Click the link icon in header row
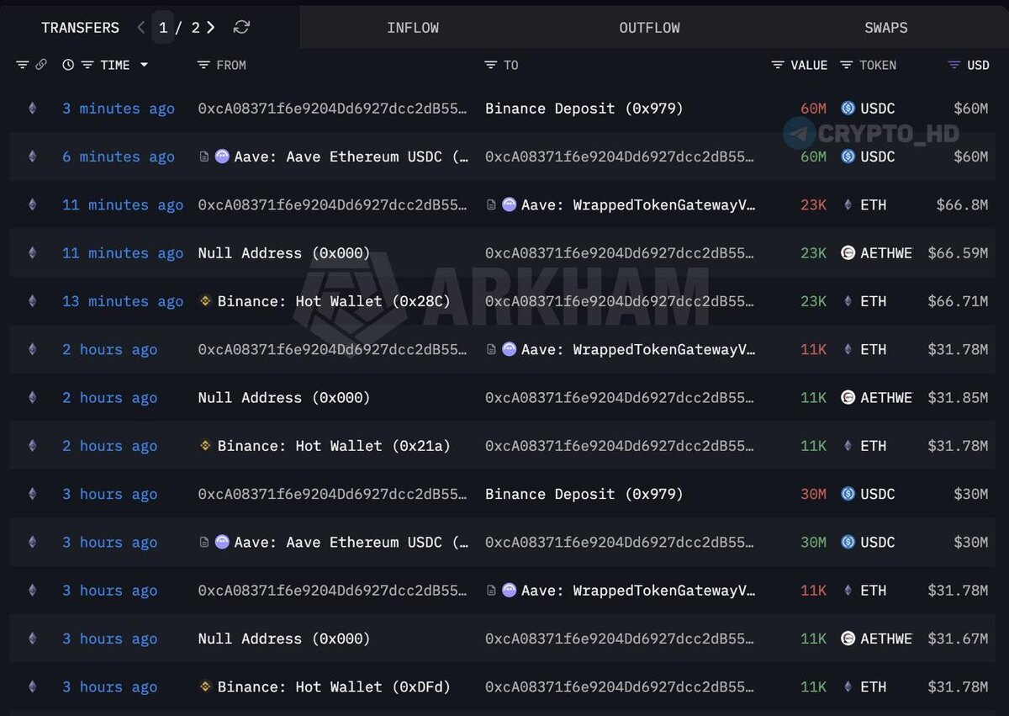The image size is (1009, 716). pyautogui.click(x=40, y=65)
